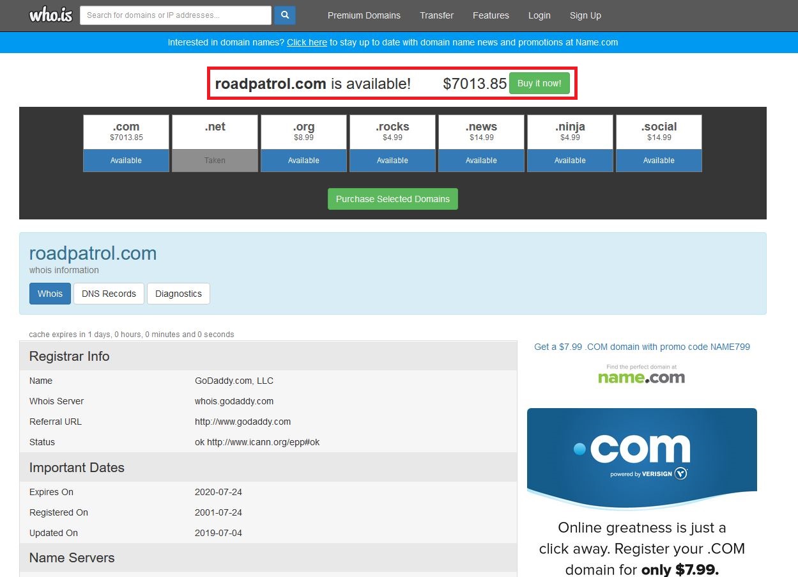Screen dimensions: 798x577
Task: Click the cache expires notice text
Action: [132, 335]
